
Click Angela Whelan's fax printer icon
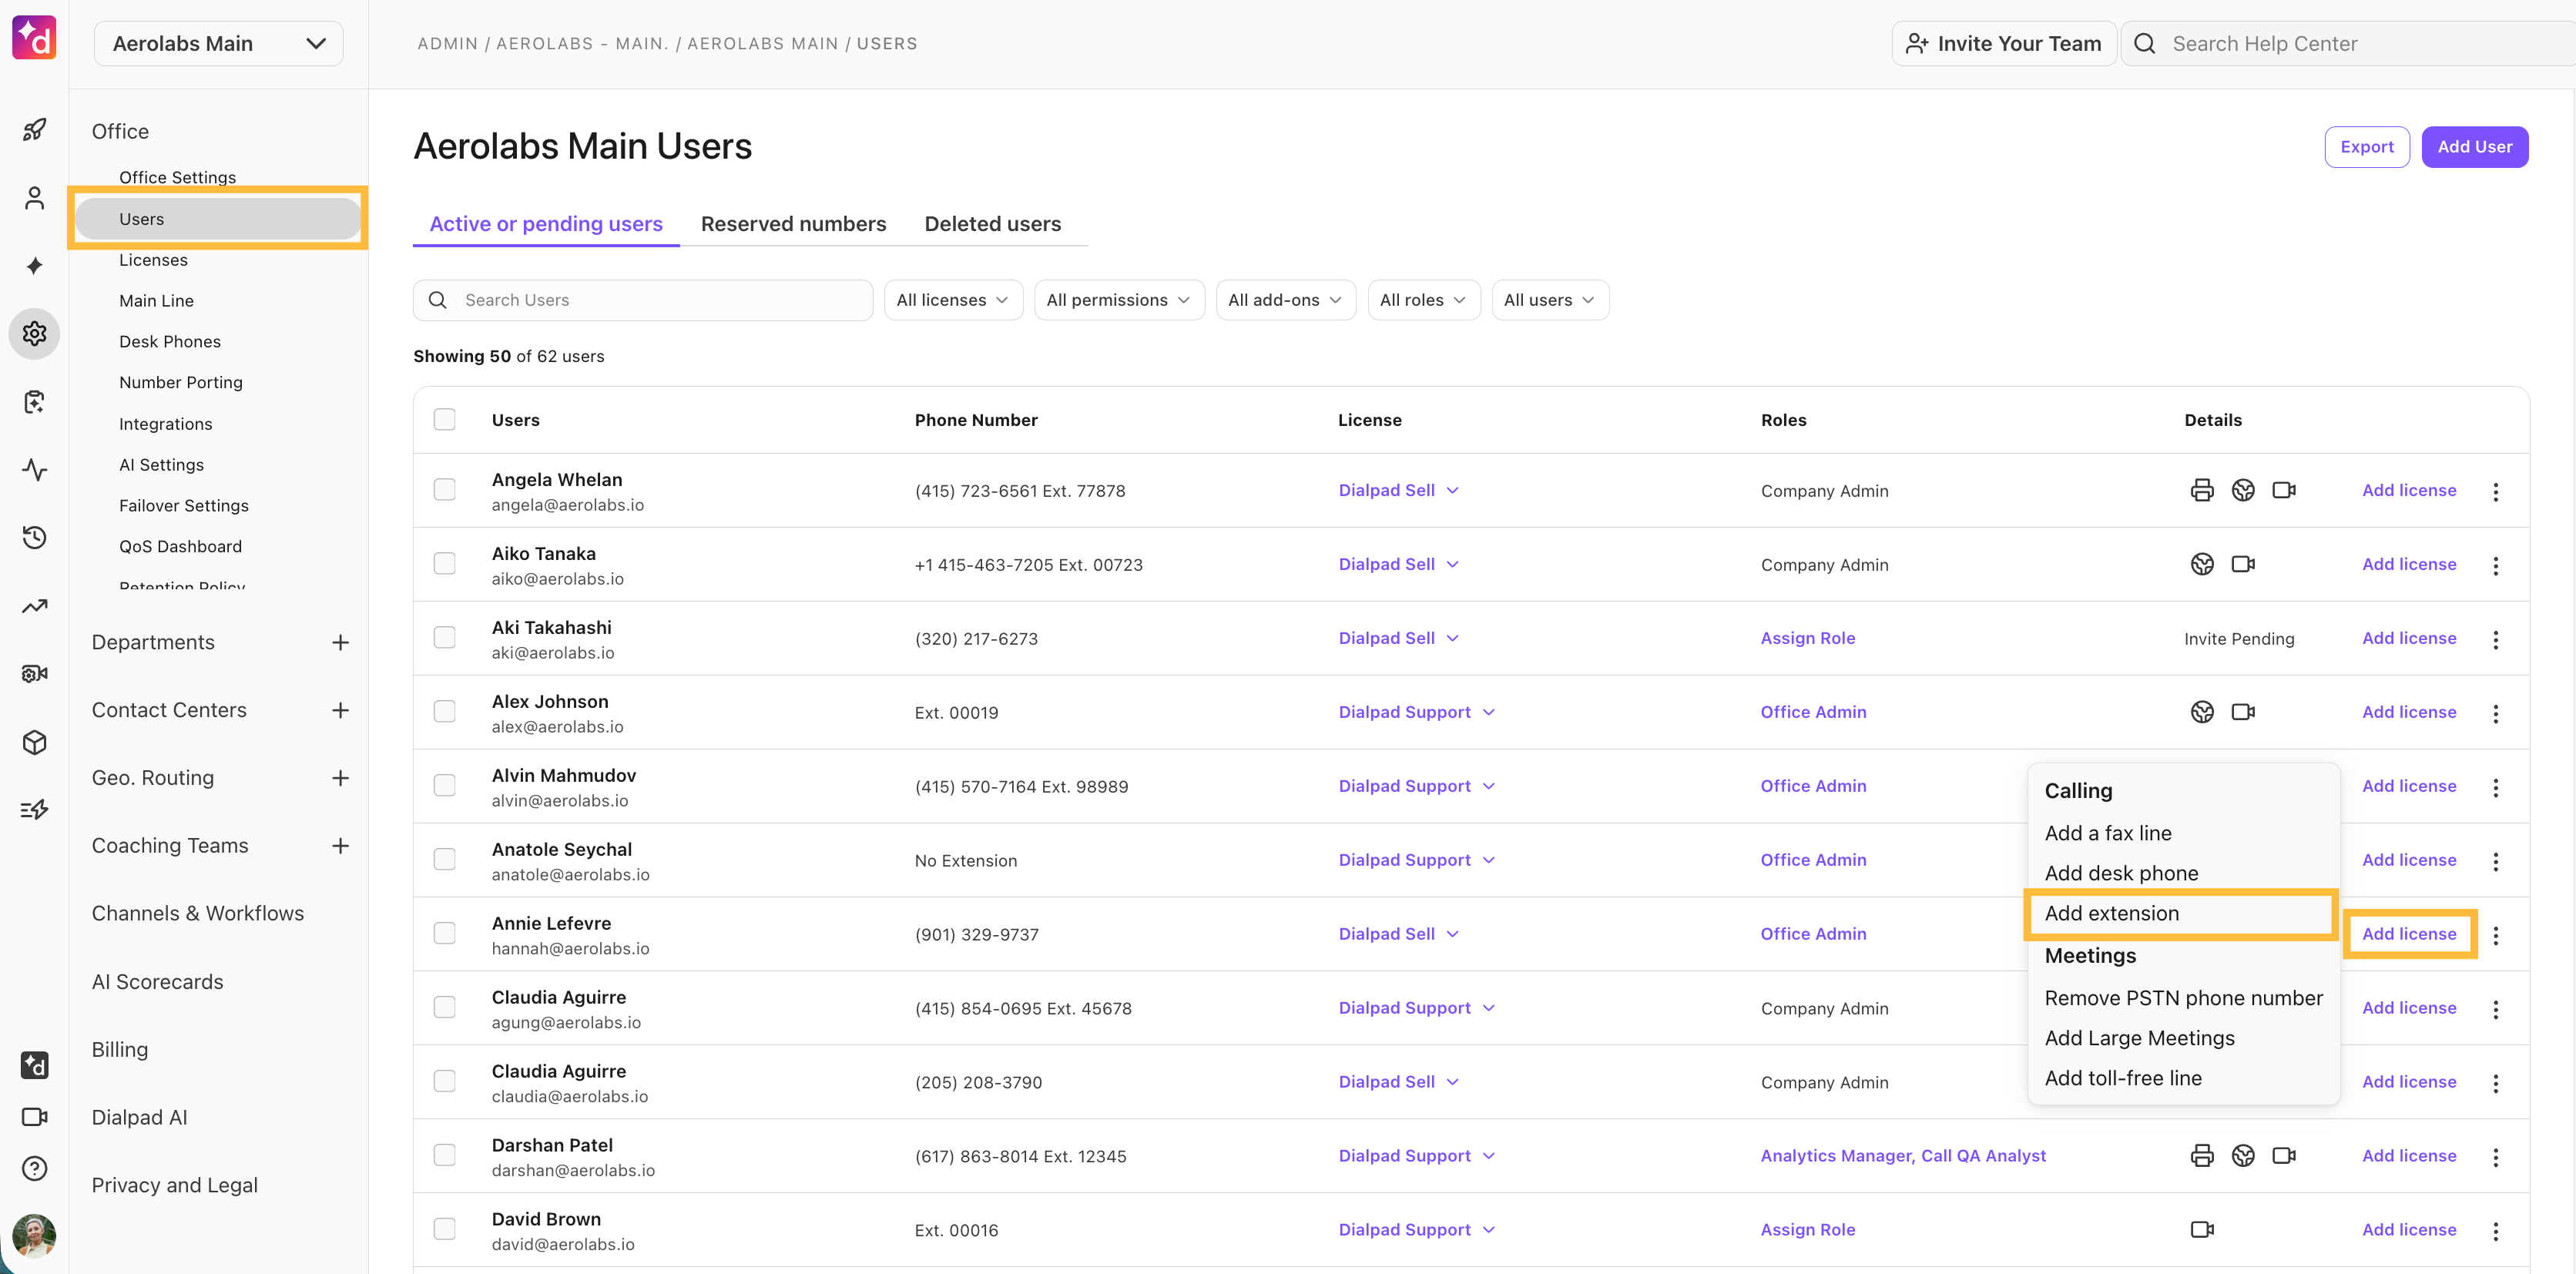pos(2202,490)
